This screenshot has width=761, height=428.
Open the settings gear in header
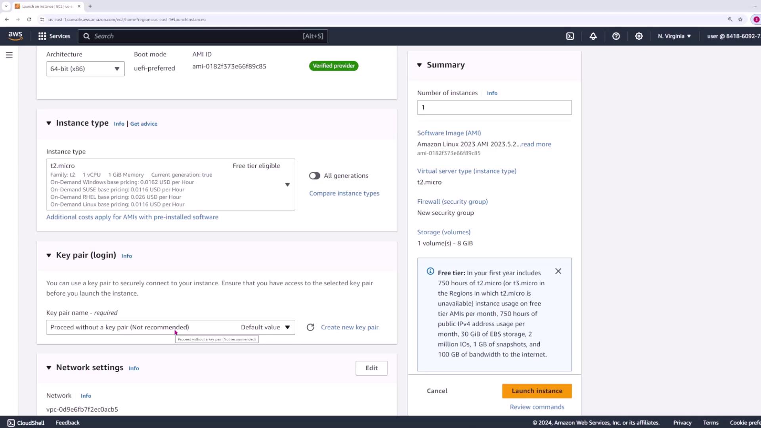639,36
